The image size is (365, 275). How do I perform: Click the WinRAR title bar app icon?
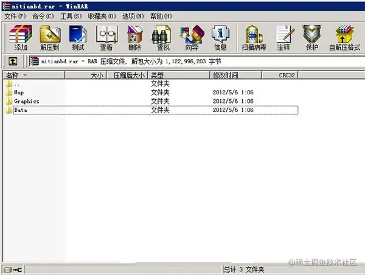coord(6,6)
